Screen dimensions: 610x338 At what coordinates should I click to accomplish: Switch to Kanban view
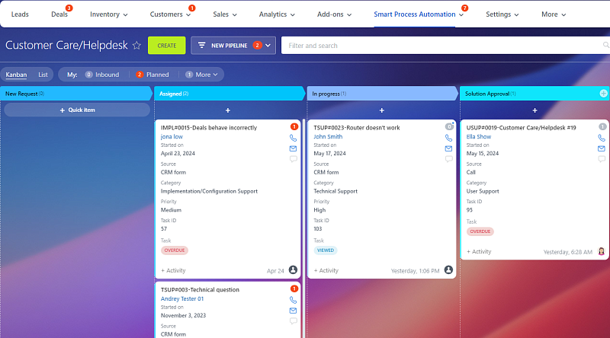[x=16, y=75]
